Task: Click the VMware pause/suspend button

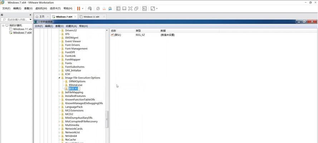Action: [x=78, y=9]
